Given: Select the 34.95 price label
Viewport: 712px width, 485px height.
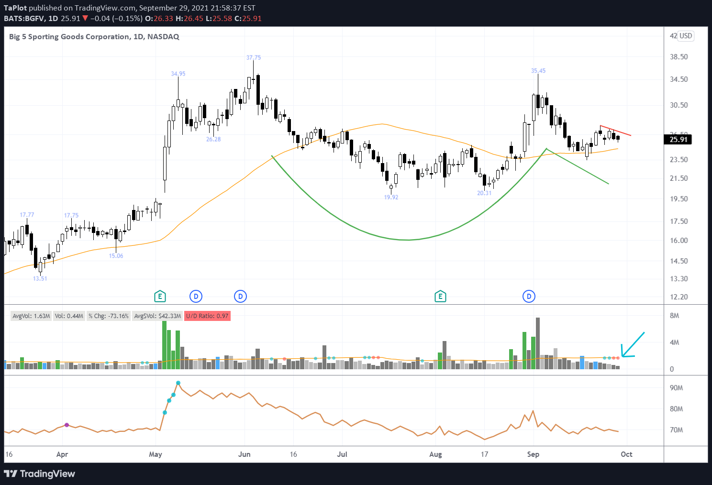Looking at the screenshot, I should 178,74.
